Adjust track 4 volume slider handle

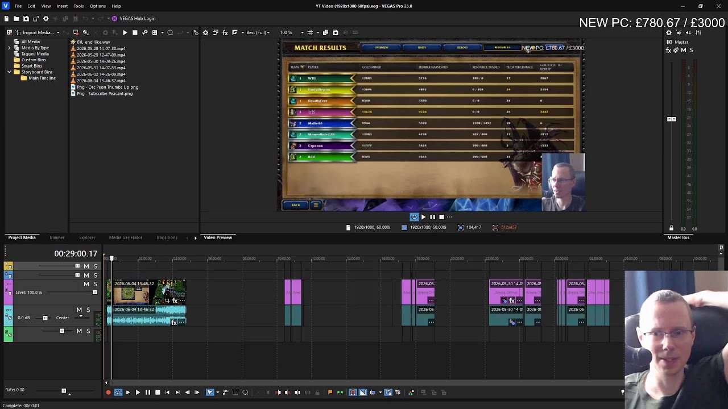point(45,318)
